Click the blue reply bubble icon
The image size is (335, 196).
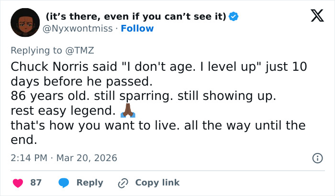64,183
